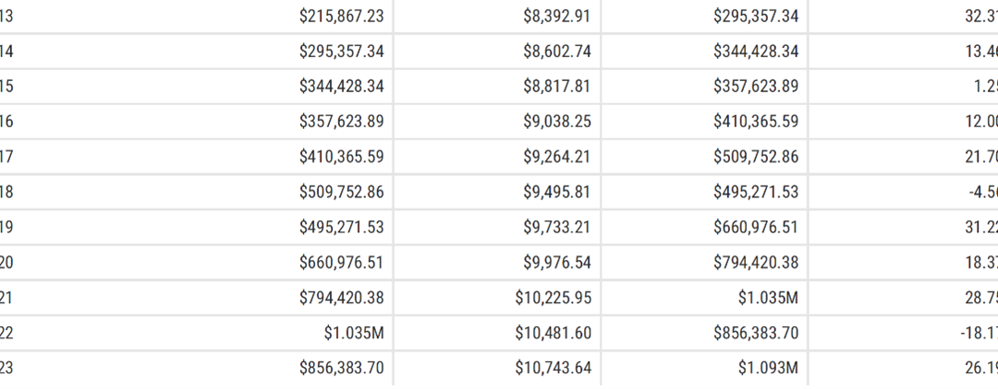Select the $9,264.21 cell
This screenshot has height=389, width=998.
tap(557, 157)
